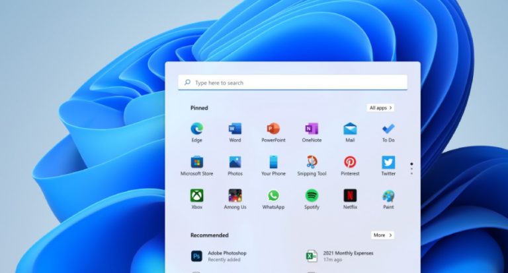This screenshot has width=508, height=273.
Task: Launch the Snipping Tool
Action: tap(312, 166)
